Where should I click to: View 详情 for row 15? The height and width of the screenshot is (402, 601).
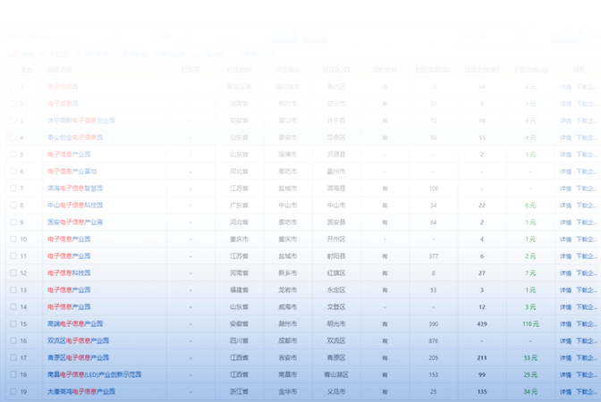tap(565, 324)
